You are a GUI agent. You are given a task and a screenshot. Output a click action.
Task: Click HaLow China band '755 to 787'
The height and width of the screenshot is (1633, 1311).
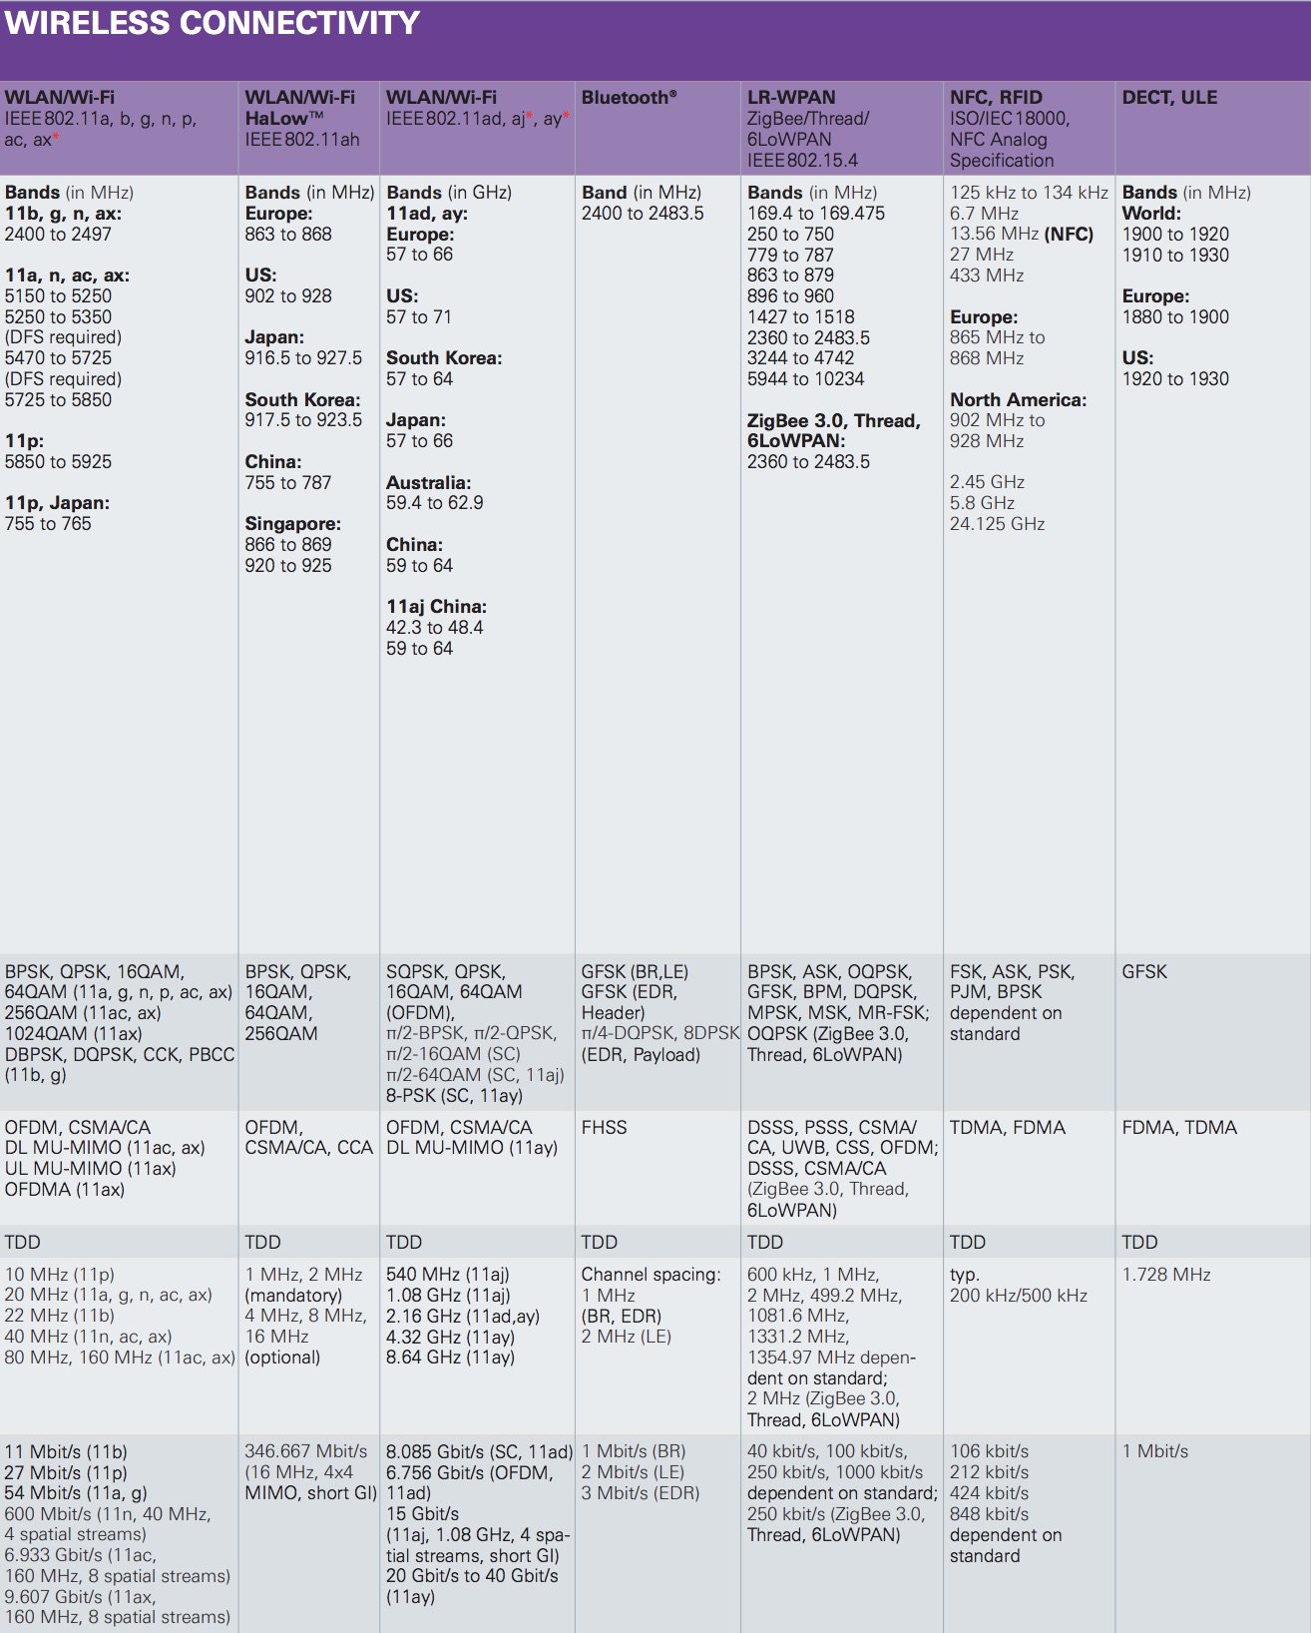[x=288, y=483]
